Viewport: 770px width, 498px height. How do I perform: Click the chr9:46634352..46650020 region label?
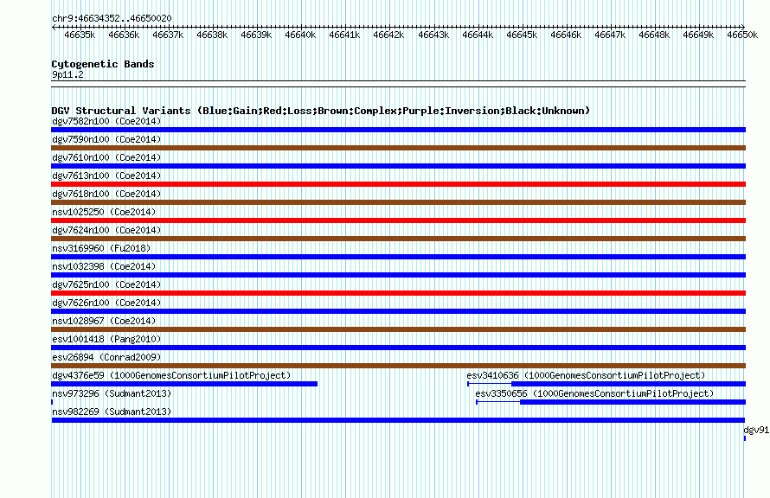pyautogui.click(x=112, y=18)
